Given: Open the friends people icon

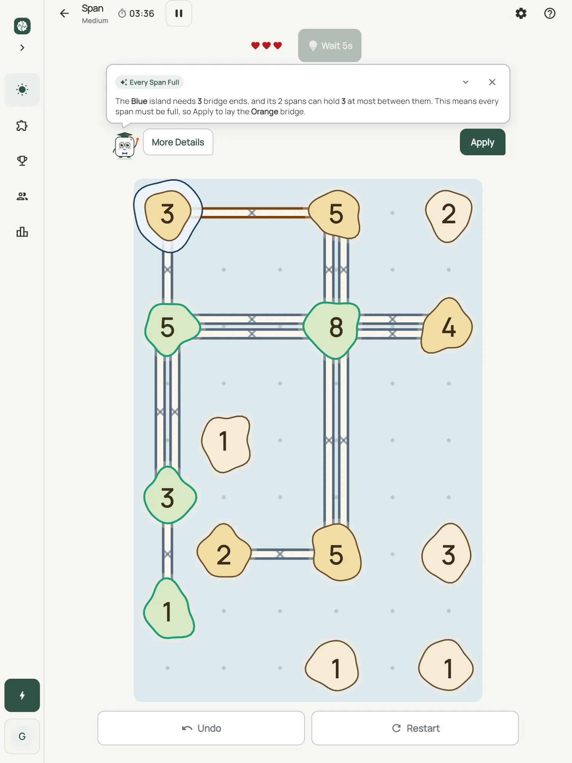Looking at the screenshot, I should pyautogui.click(x=22, y=196).
